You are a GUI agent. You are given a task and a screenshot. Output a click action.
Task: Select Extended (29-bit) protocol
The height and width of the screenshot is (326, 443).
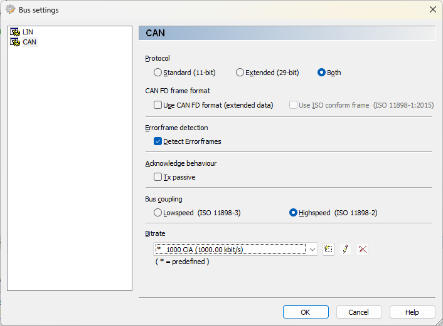pyautogui.click(x=240, y=73)
